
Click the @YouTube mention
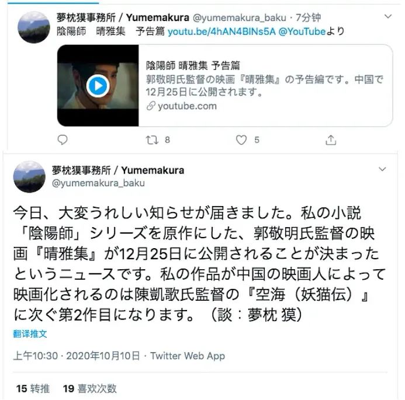302,32
